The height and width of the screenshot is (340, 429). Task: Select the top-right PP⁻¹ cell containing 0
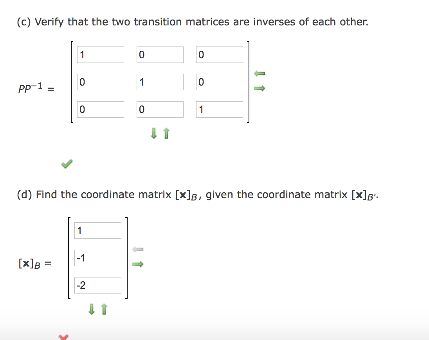pos(219,54)
